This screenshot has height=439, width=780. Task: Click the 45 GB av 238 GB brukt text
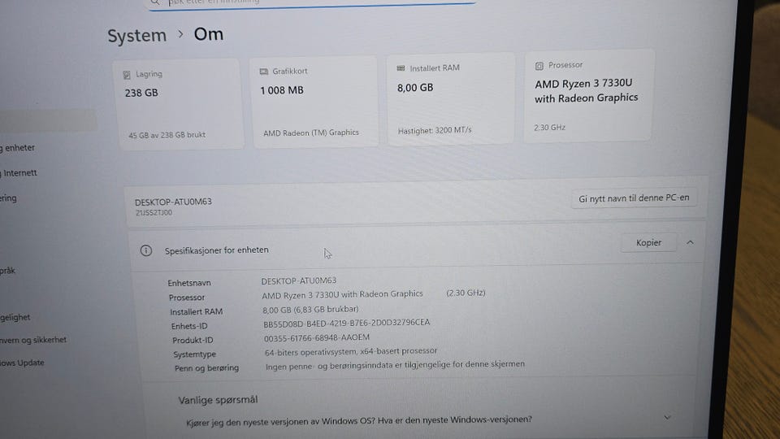[x=167, y=135]
